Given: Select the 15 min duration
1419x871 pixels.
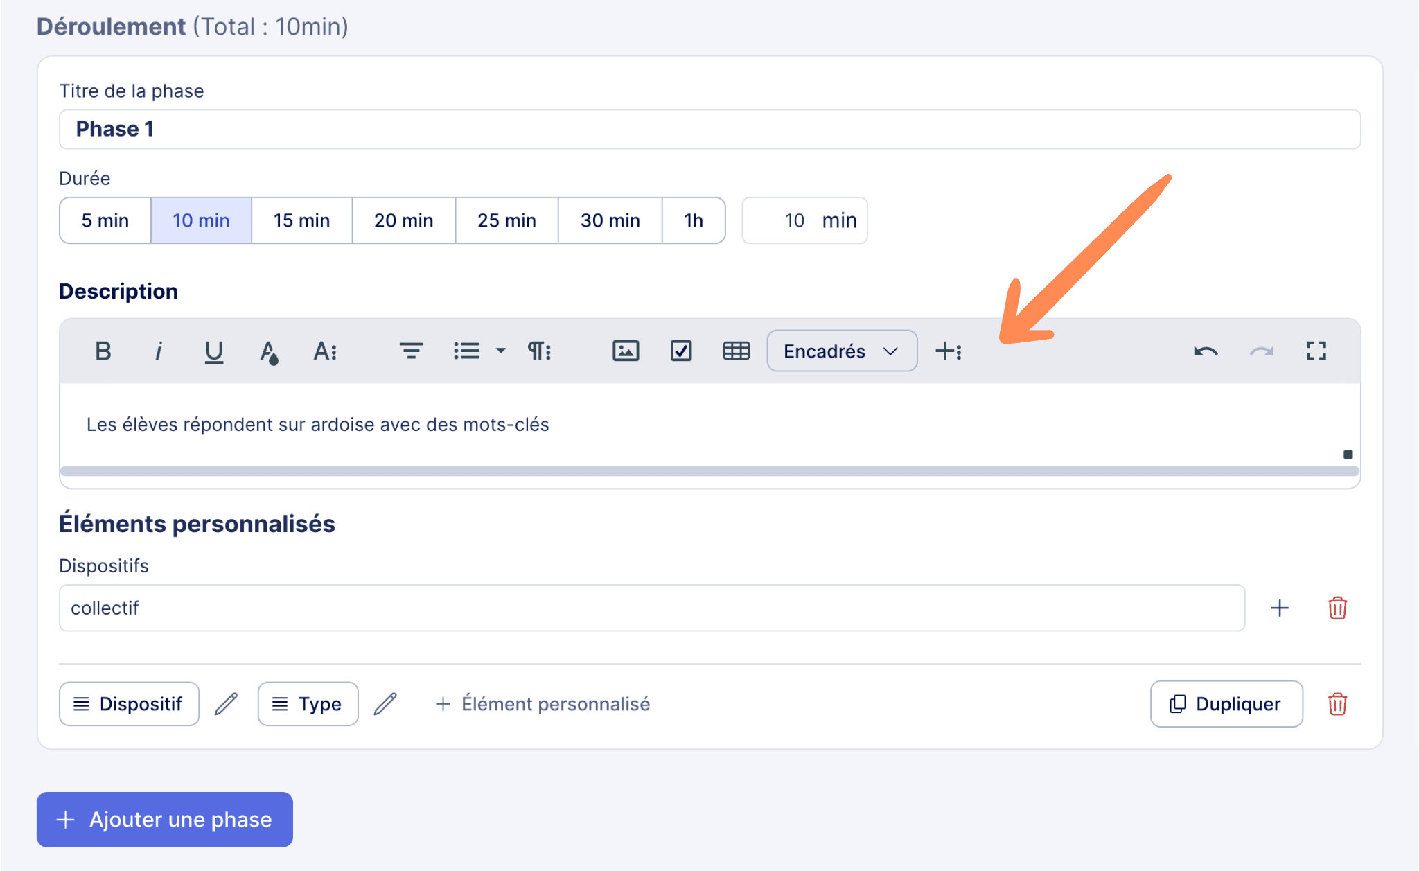Looking at the screenshot, I should pos(301,220).
